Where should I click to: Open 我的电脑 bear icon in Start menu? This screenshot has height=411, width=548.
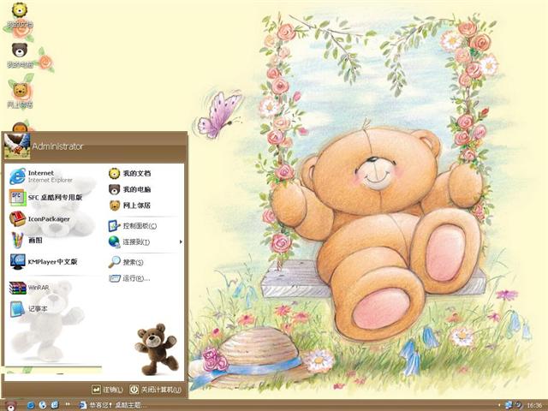114,189
